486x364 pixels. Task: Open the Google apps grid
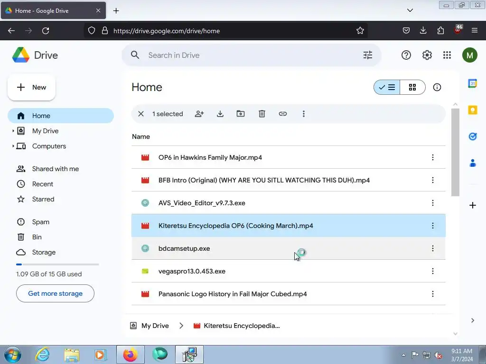point(447,55)
